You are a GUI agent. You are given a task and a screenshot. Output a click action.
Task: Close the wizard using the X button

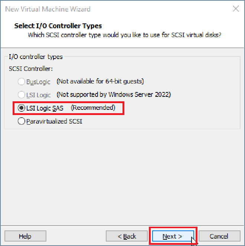(236, 9)
